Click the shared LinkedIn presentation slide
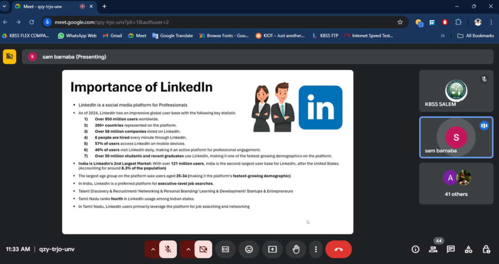 coord(208,152)
